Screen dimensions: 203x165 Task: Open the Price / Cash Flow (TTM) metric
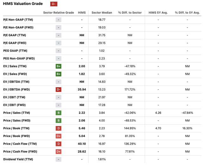coord(20,144)
